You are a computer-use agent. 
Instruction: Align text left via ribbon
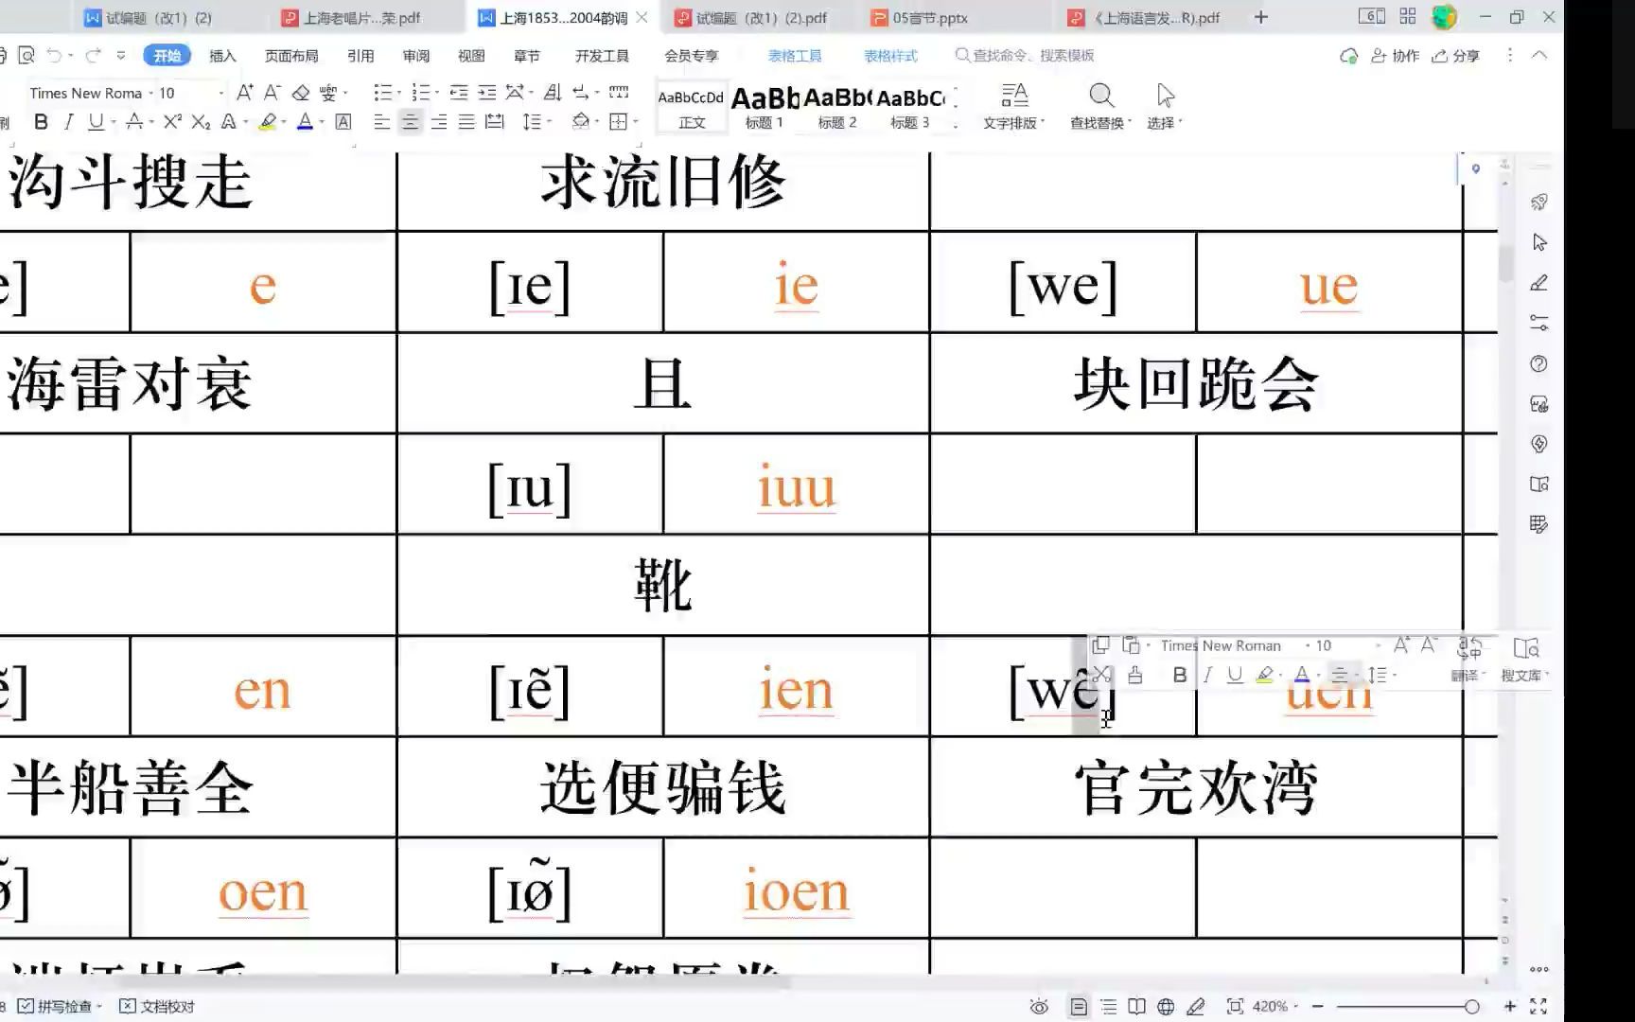381,122
